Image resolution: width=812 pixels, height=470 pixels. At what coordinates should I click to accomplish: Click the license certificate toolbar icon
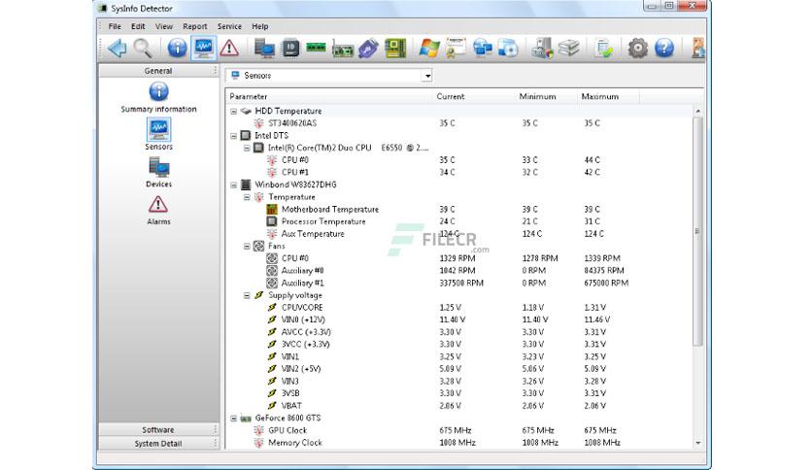[456, 49]
